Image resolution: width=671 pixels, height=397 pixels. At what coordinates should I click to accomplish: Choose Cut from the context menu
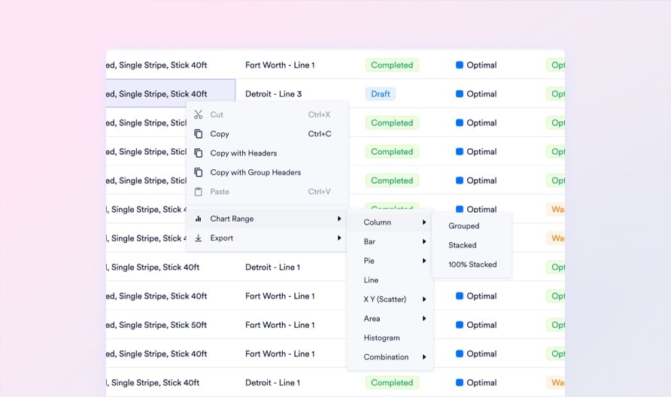pos(266,114)
